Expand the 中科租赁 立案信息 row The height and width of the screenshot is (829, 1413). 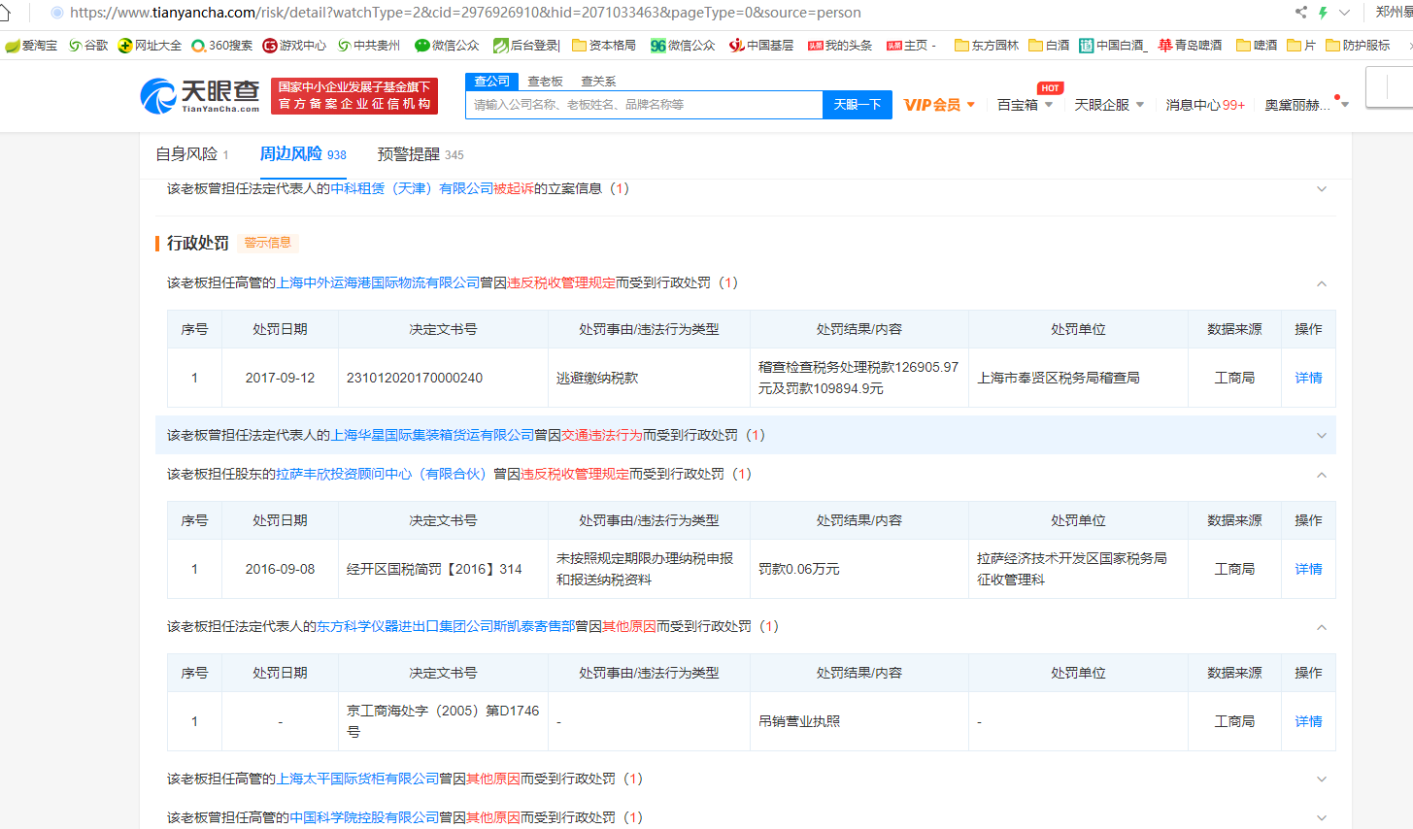click(x=1322, y=189)
